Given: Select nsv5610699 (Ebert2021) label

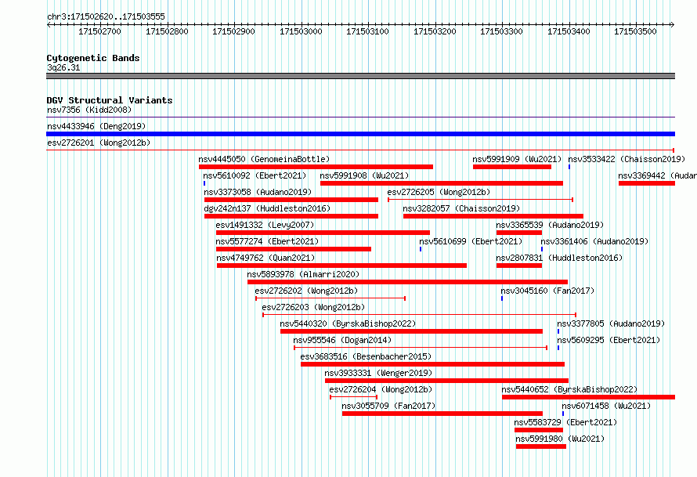Looking at the screenshot, I should pos(471,241).
